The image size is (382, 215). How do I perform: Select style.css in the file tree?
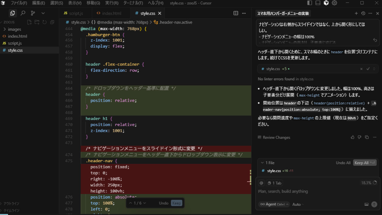pos(15,50)
